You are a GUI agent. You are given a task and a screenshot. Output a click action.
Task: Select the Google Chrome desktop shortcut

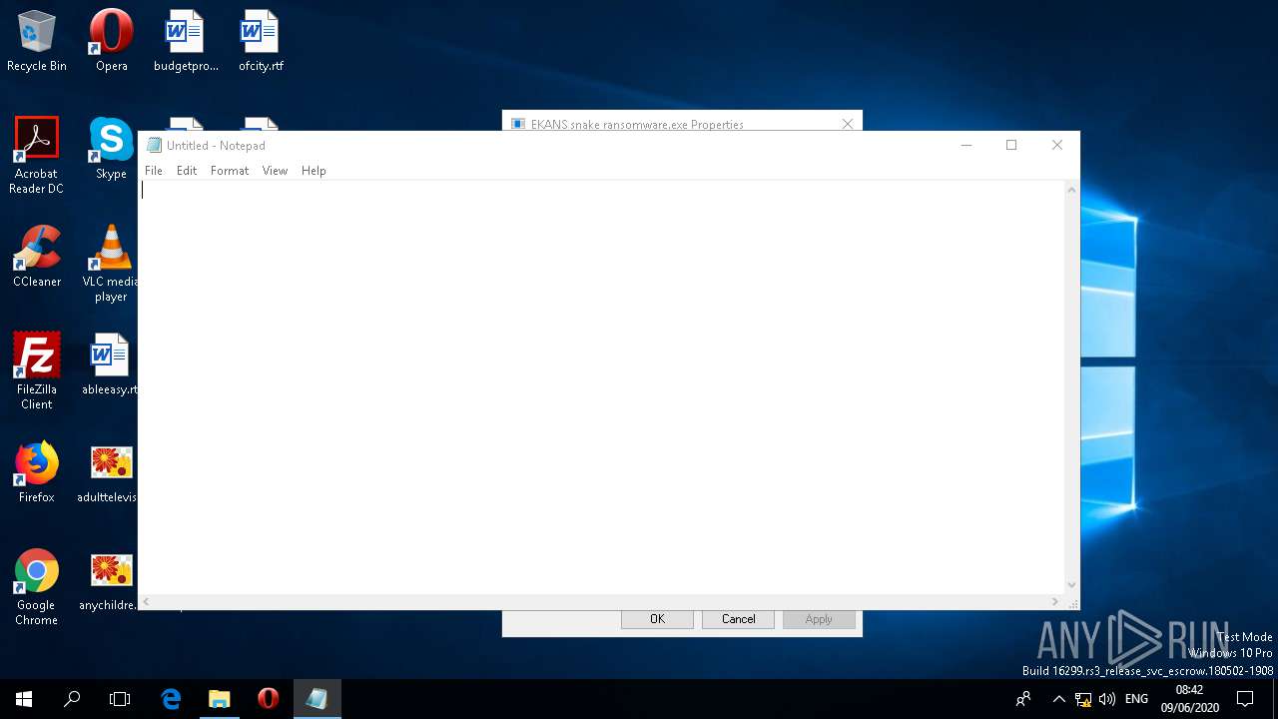coord(37,587)
